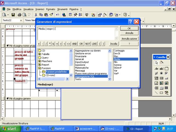The image size is (176, 132).
Task: Click the Cut scissors icon
Action: tap(36, 15)
